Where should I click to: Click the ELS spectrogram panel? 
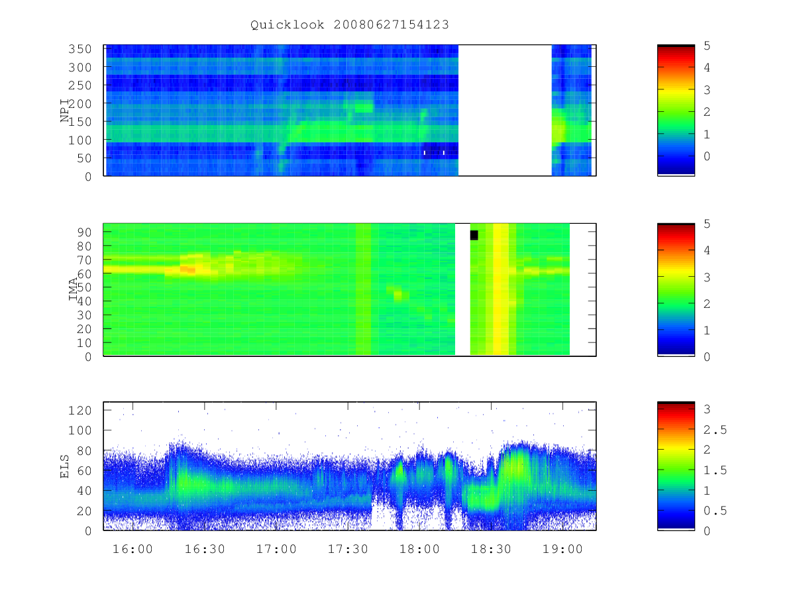(x=350, y=466)
